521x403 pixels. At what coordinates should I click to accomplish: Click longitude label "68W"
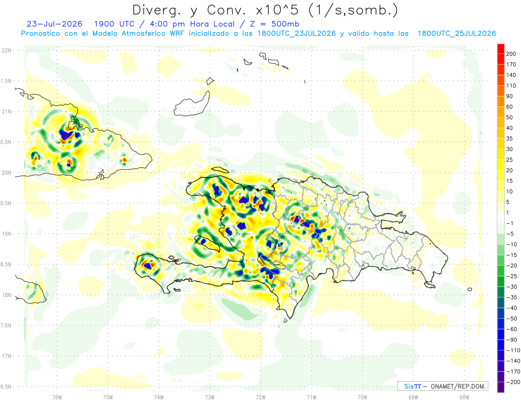click(x=464, y=397)
